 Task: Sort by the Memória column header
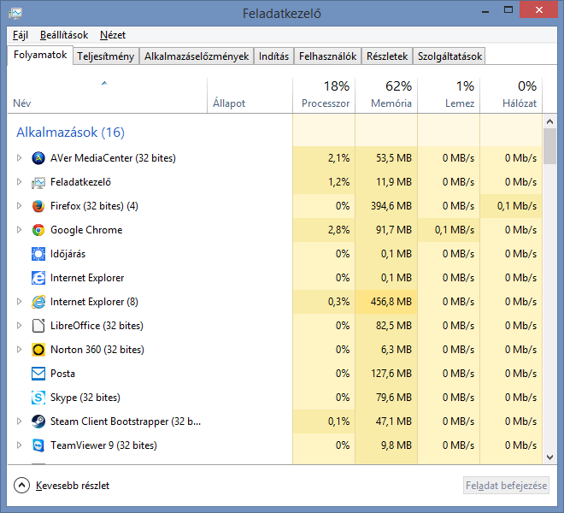[x=386, y=96]
